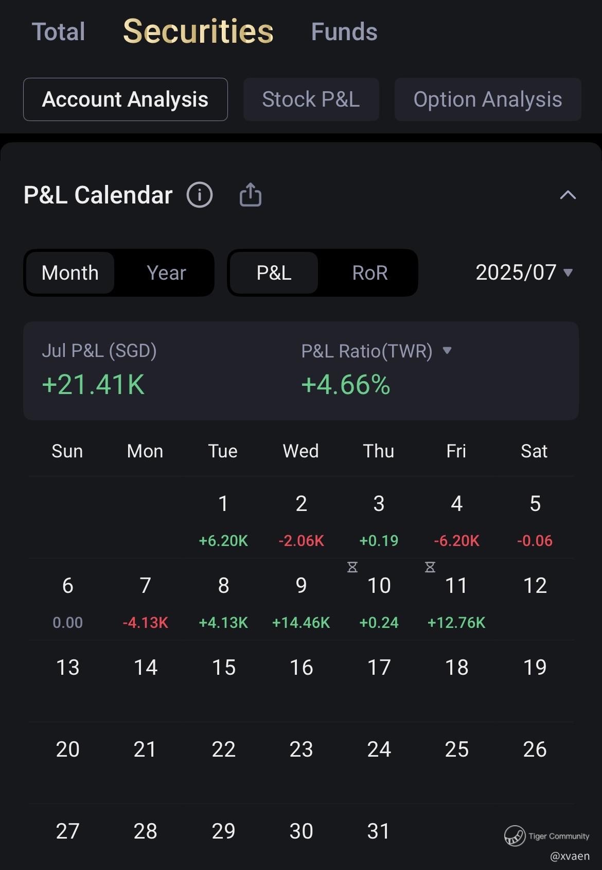The width and height of the screenshot is (602, 870).
Task: Select the Month view toggle
Action: coord(70,272)
